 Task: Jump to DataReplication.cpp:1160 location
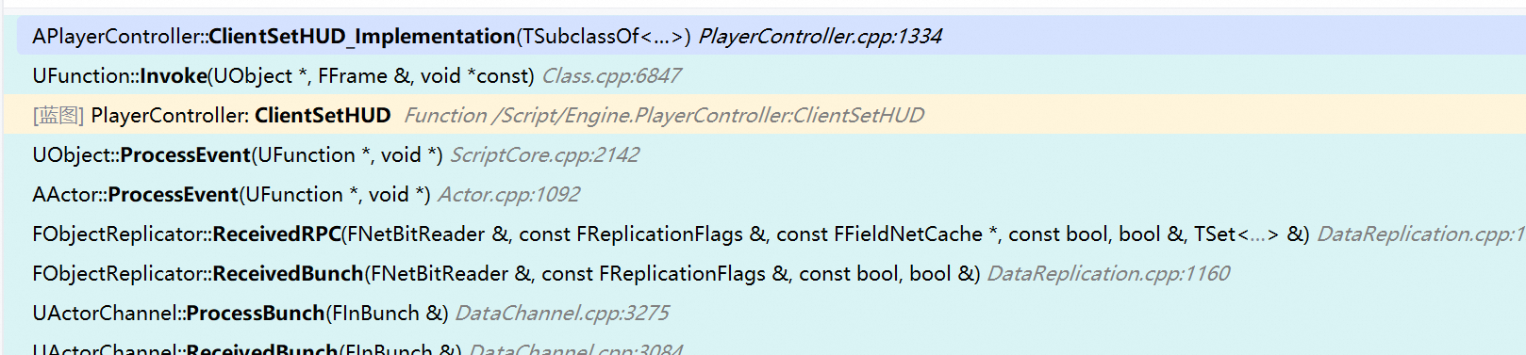(x=1108, y=273)
